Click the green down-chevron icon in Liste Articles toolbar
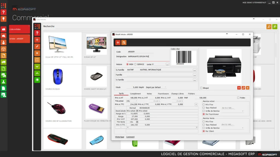 pyautogui.click(x=37, y=67)
